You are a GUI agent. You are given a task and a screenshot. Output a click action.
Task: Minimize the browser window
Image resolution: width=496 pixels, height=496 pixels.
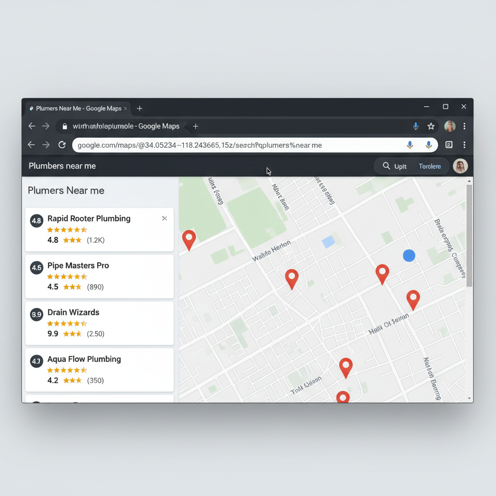pyautogui.click(x=426, y=107)
